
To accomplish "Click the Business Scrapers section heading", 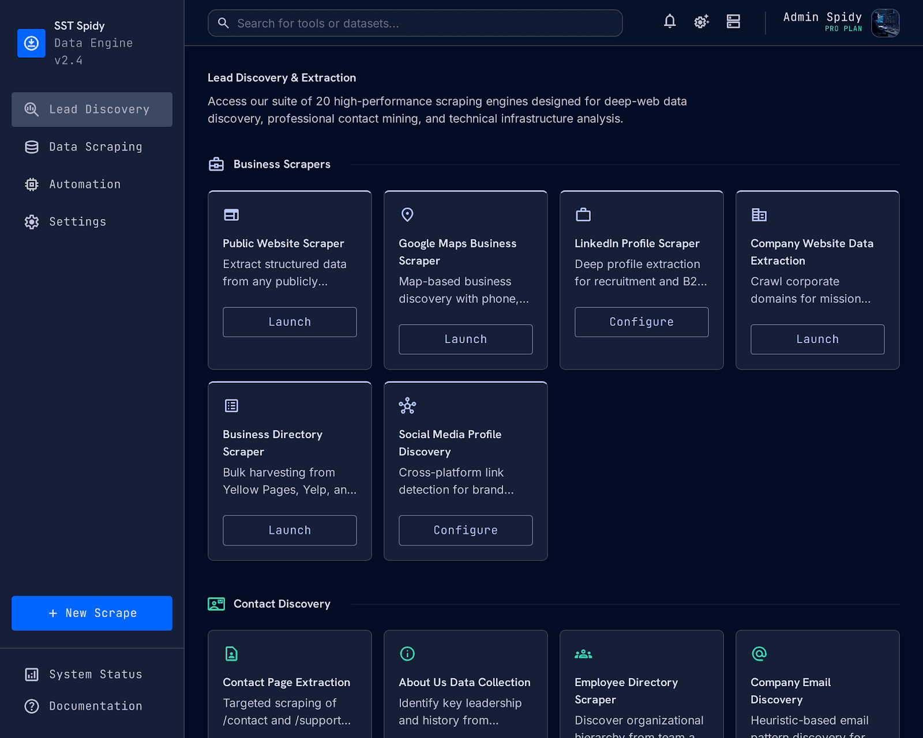I will click(x=282, y=165).
